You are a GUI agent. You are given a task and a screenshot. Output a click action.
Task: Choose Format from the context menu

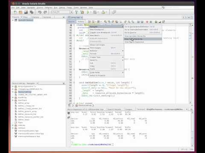coord(106,54)
